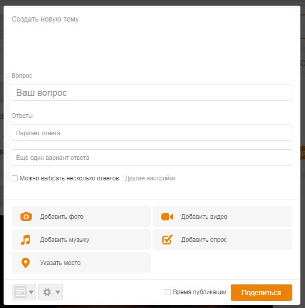
Task: Click the Поделиться button
Action: 262,293
